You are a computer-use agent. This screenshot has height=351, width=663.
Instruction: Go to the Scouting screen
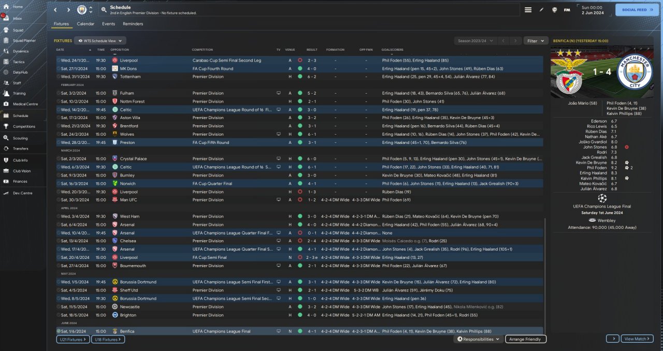[20, 138]
